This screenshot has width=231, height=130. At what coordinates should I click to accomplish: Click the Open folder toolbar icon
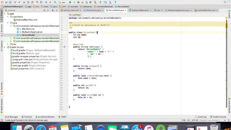2,2
